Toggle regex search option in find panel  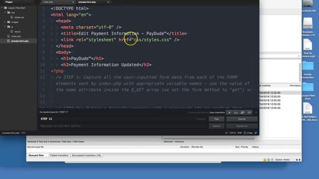pyautogui.click(x=229, y=112)
